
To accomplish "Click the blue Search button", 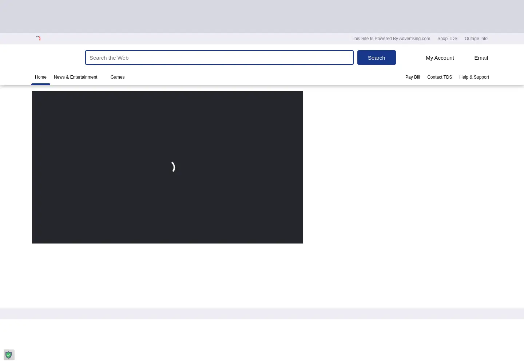I will (x=376, y=58).
